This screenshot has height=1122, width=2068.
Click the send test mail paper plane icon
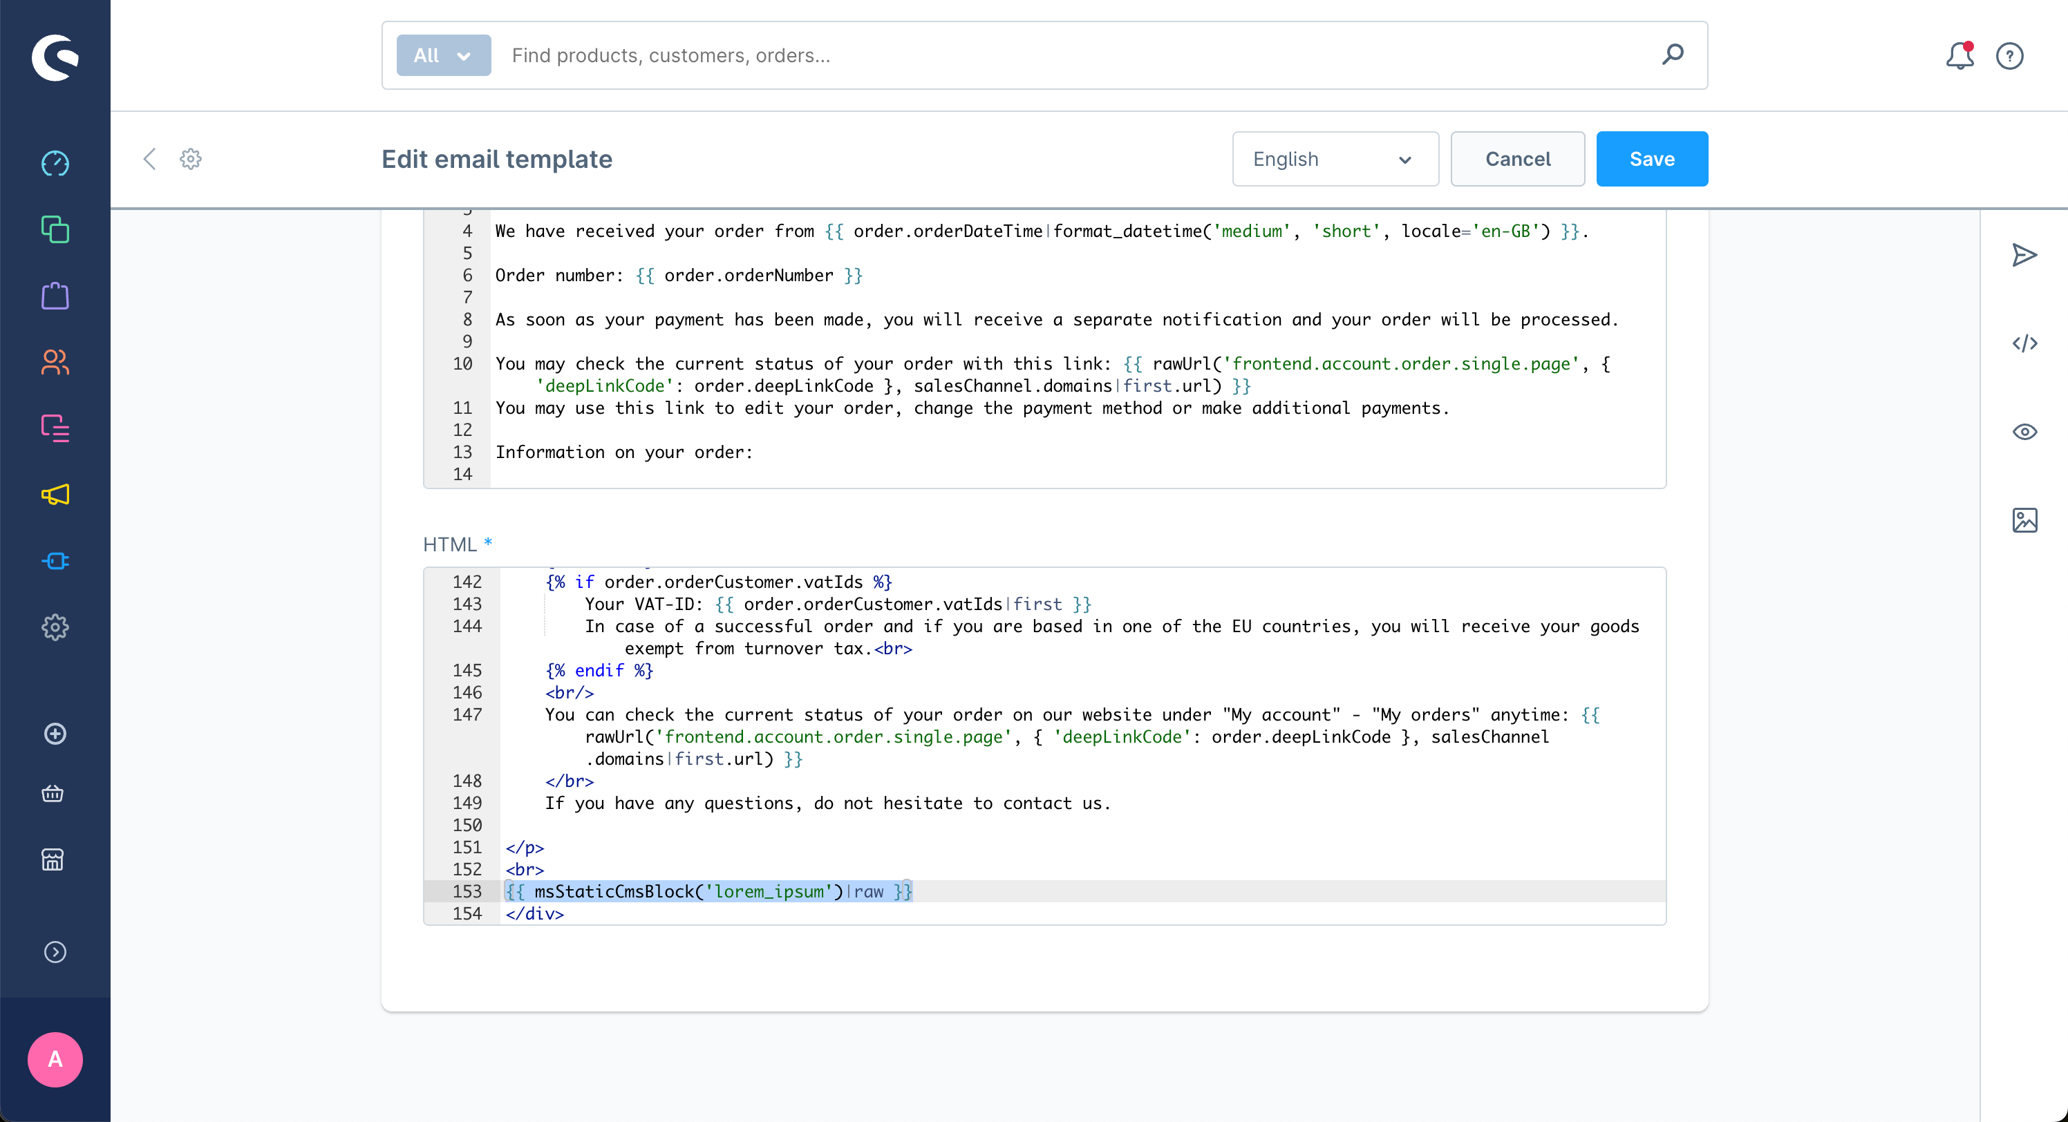tap(2024, 255)
